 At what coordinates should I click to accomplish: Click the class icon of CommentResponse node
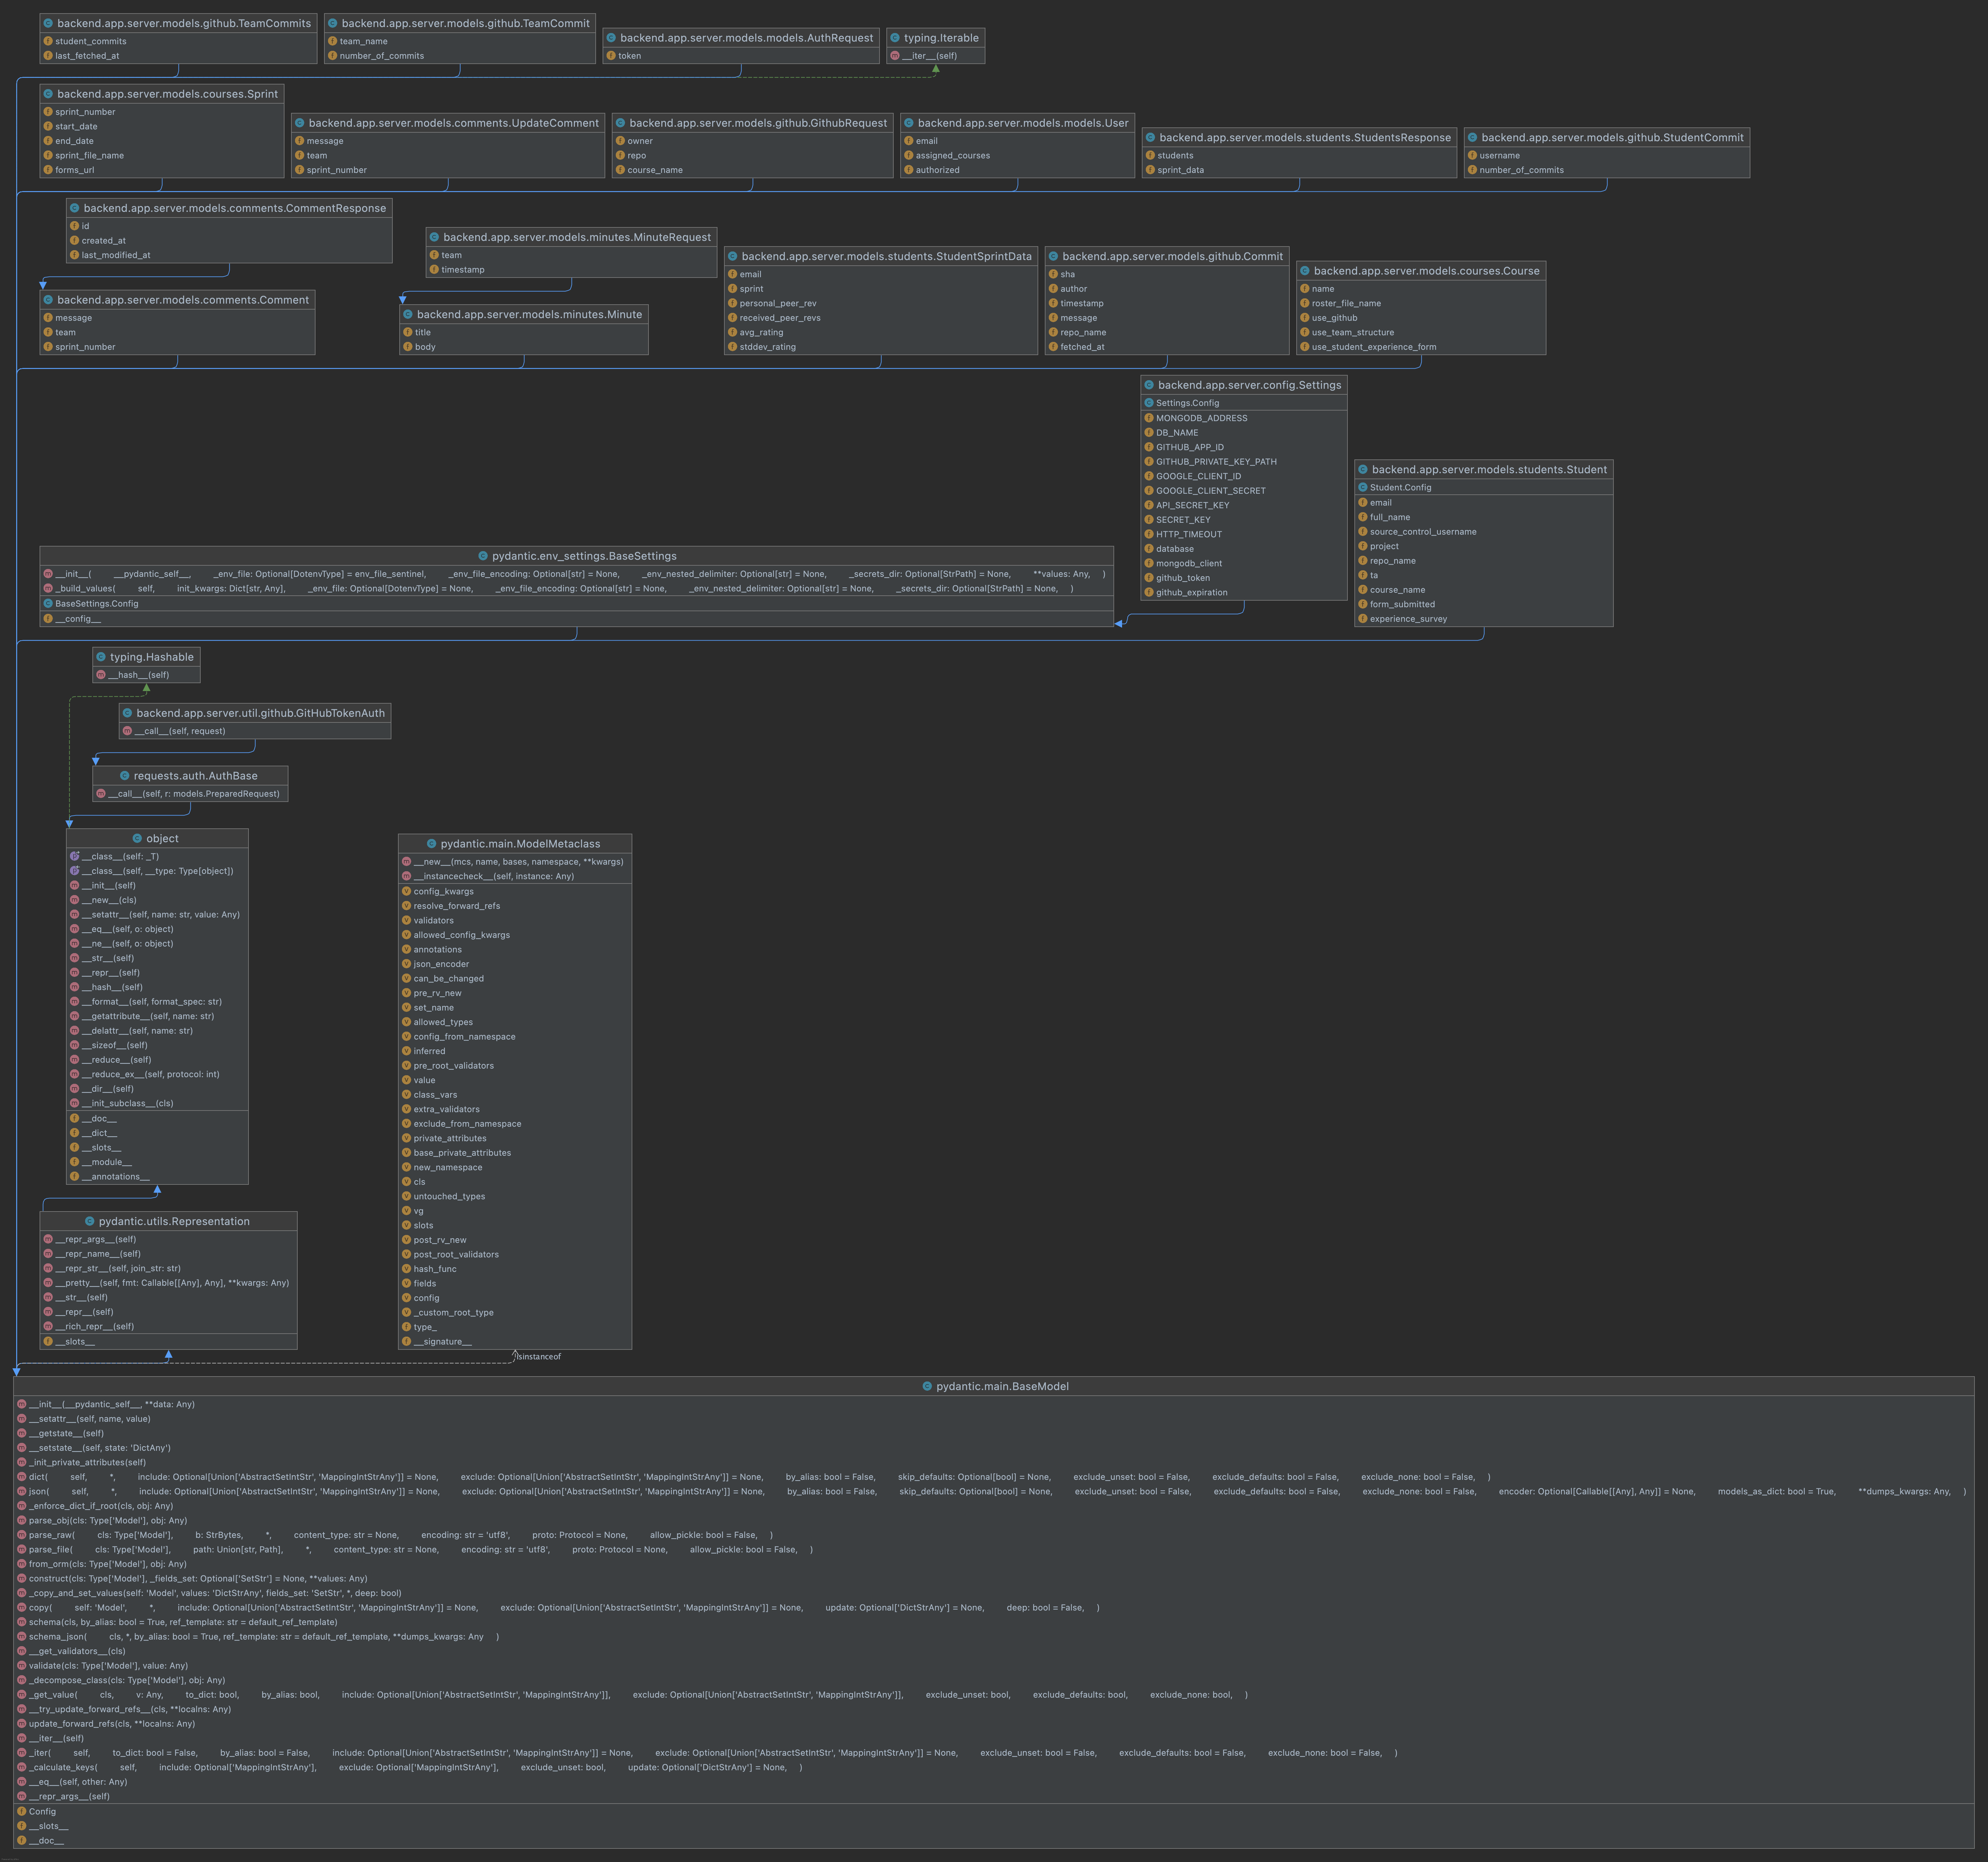74,208
